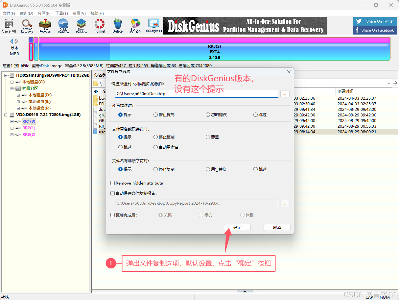Click the Share On Twitter button
Screen dimensions: 399x301
(x=374, y=21)
